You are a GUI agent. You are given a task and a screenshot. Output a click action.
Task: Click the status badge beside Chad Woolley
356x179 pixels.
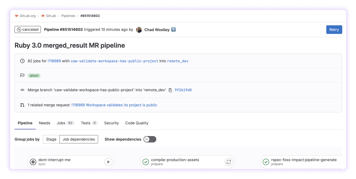point(174,29)
